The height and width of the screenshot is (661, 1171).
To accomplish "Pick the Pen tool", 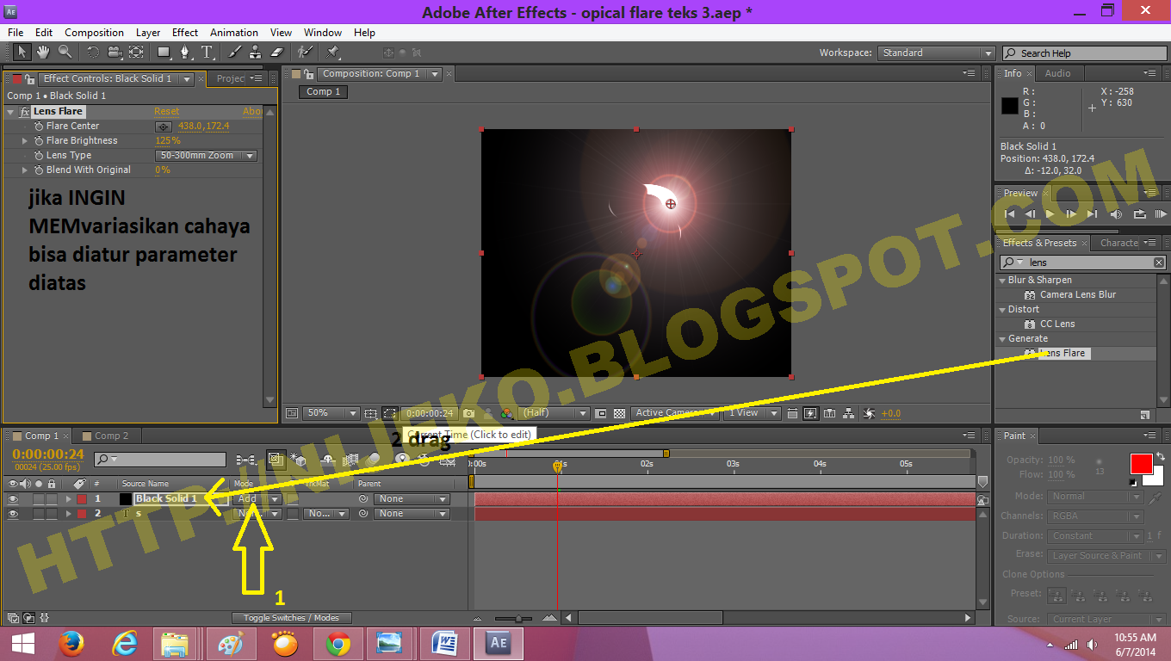I will click(185, 53).
